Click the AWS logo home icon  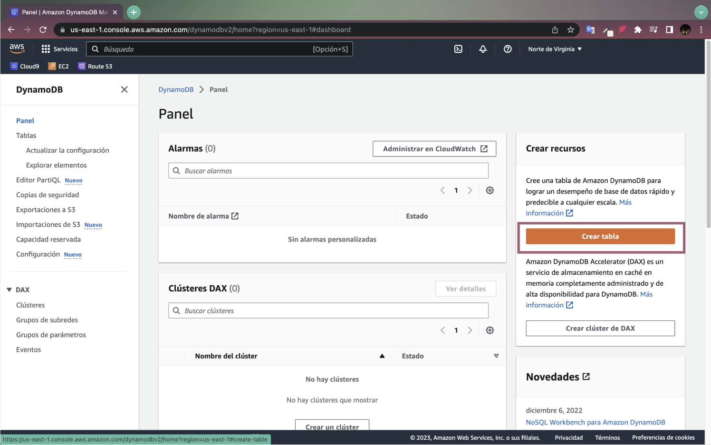tap(17, 48)
